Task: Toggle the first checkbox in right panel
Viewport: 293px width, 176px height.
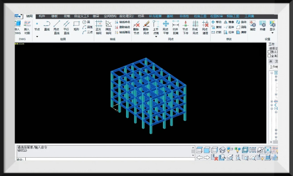Action: [269, 52]
